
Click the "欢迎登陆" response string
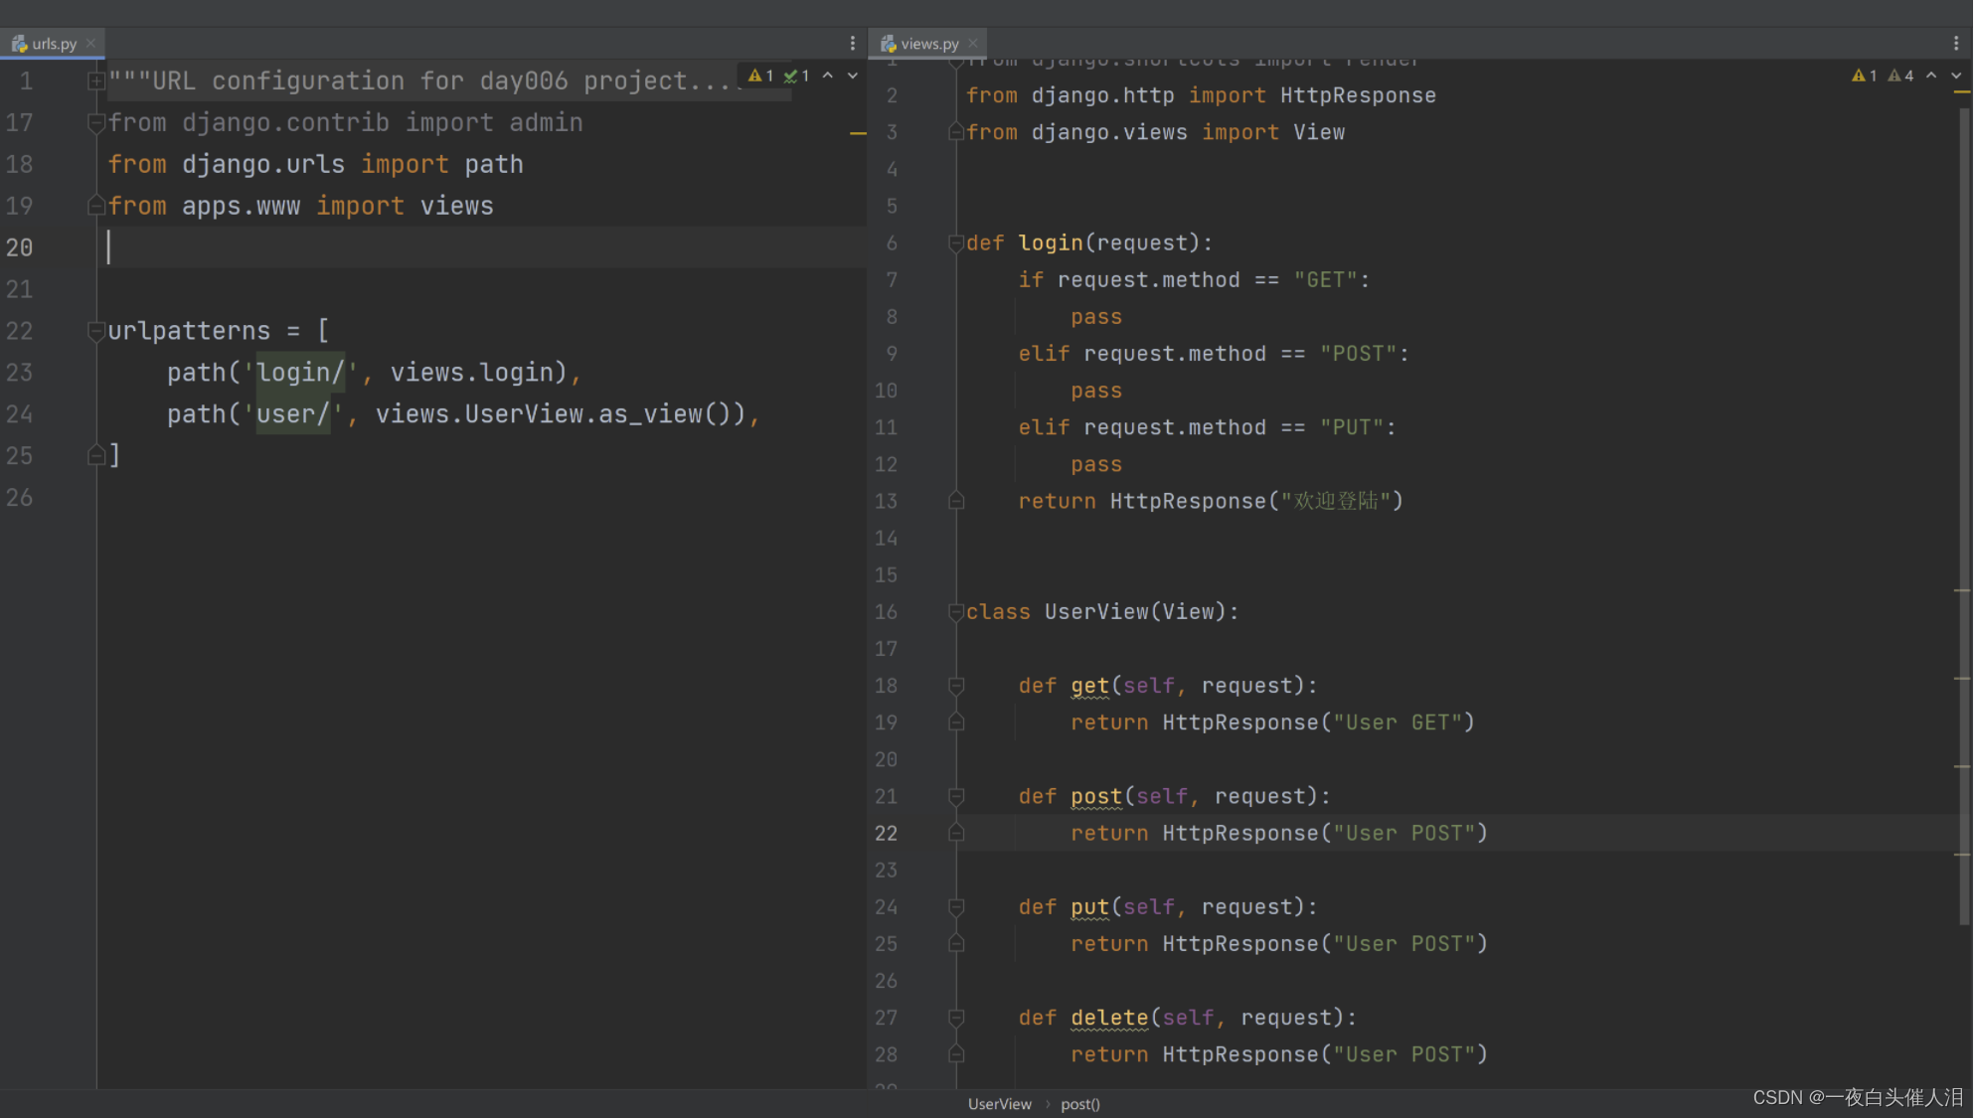[1336, 501]
